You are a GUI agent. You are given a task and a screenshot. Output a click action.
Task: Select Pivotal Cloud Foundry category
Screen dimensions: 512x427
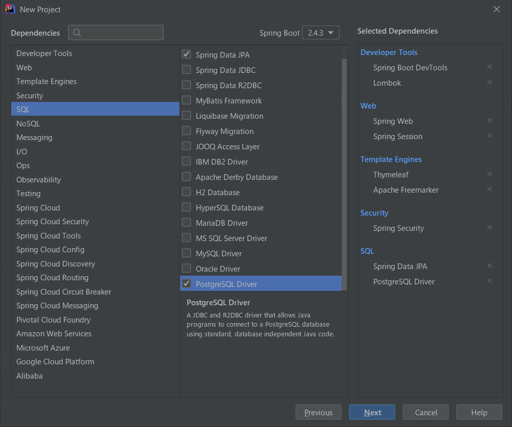(x=95, y=320)
